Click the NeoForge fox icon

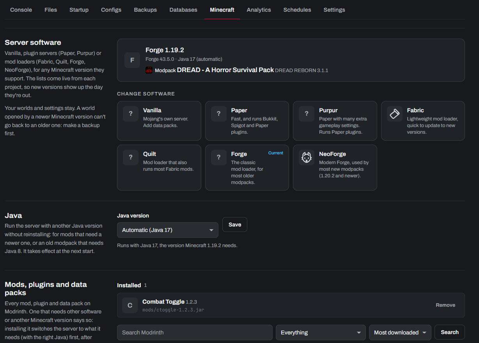pyautogui.click(x=307, y=157)
